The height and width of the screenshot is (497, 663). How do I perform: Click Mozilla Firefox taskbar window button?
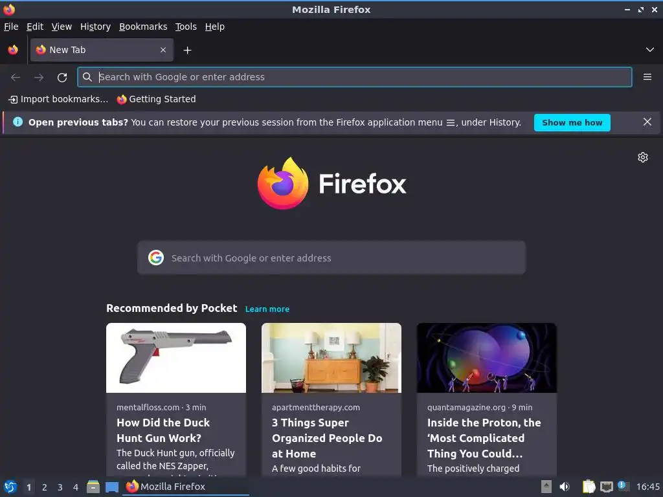pos(186,487)
